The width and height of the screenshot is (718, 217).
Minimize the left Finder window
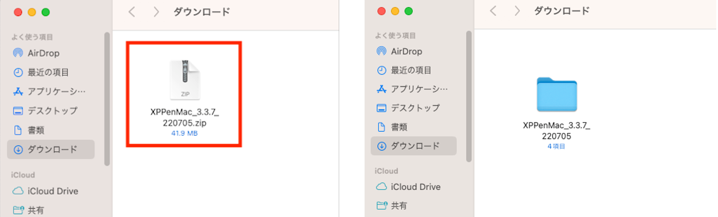(32, 12)
